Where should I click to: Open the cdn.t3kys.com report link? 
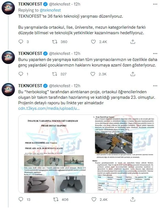pyautogui.click(x=49, y=108)
